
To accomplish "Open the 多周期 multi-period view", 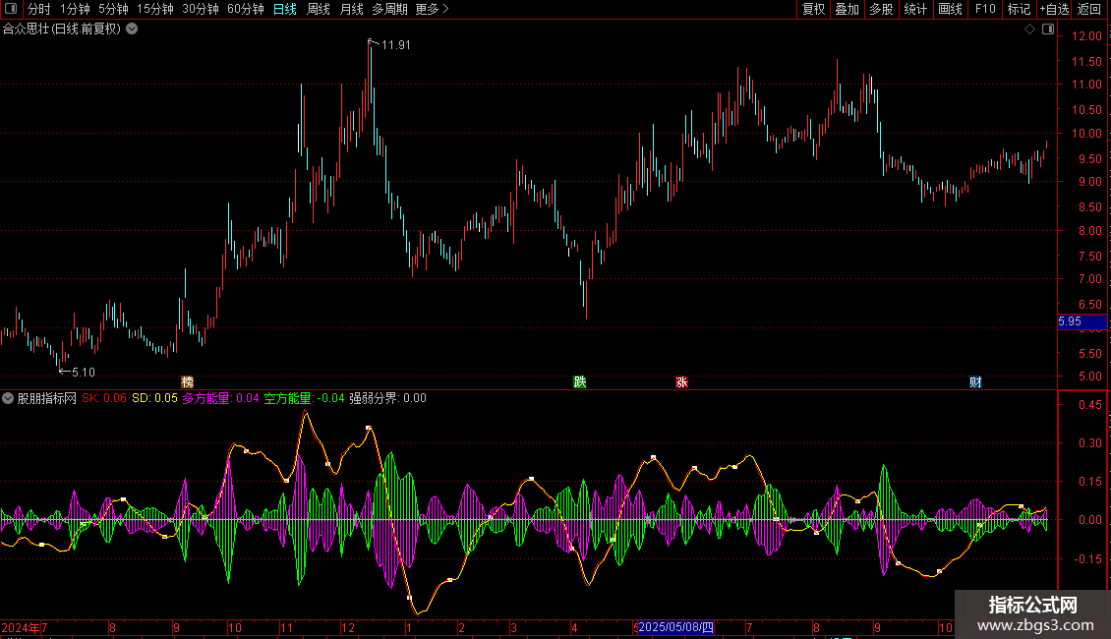I will (x=389, y=9).
